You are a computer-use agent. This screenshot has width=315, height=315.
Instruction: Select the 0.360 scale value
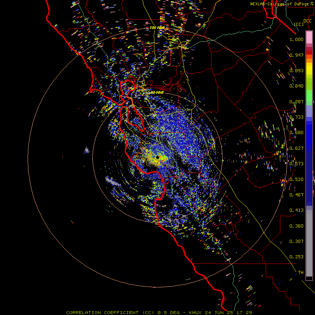pos(296,226)
